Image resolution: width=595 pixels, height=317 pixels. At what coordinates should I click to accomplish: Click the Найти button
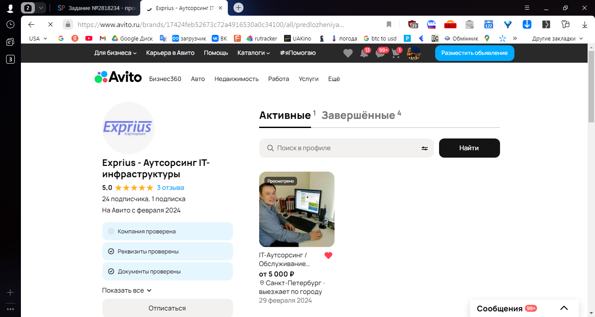coord(470,148)
